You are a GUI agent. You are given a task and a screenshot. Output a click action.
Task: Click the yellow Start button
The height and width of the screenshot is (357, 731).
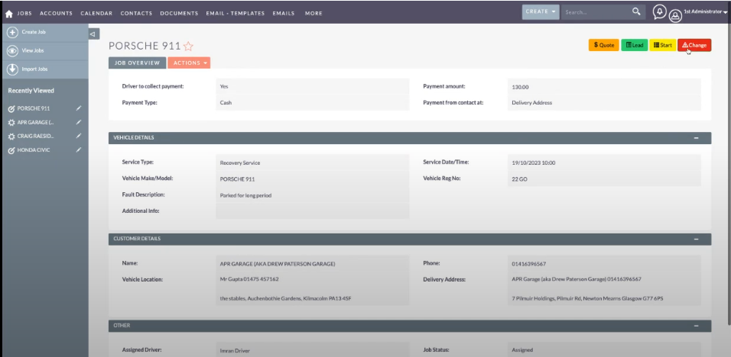pyautogui.click(x=663, y=45)
